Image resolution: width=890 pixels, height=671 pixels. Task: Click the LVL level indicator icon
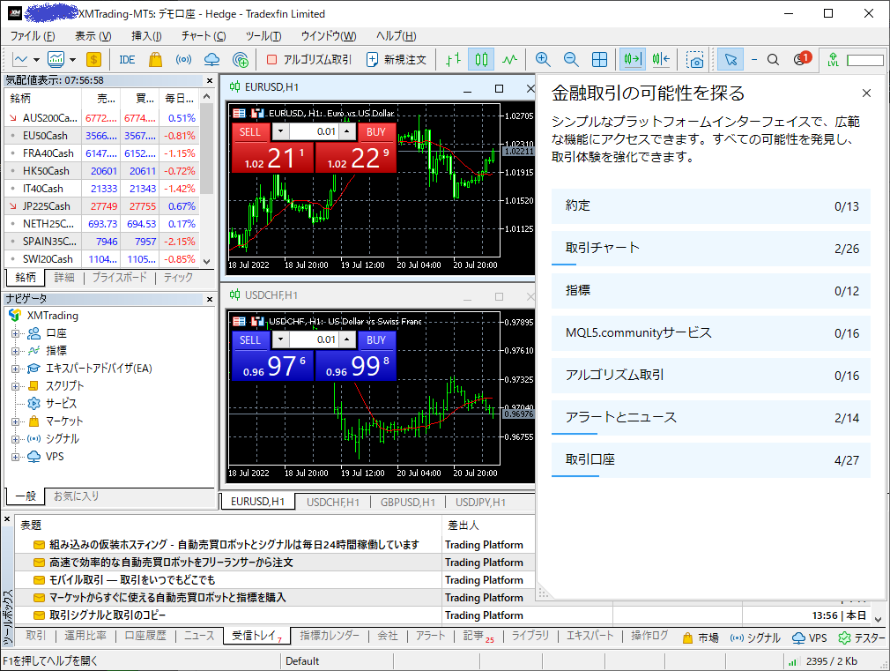(834, 60)
